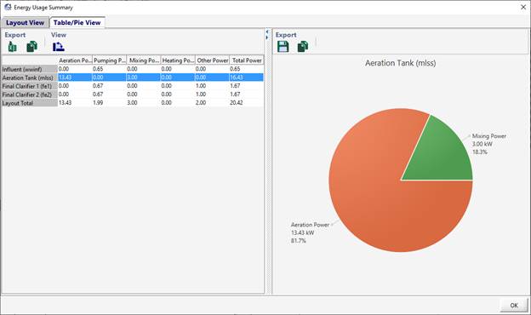This screenshot has height=315, width=531.
Task: Close the Energy Usage Summary dialog
Action: pyautogui.click(x=523, y=7)
